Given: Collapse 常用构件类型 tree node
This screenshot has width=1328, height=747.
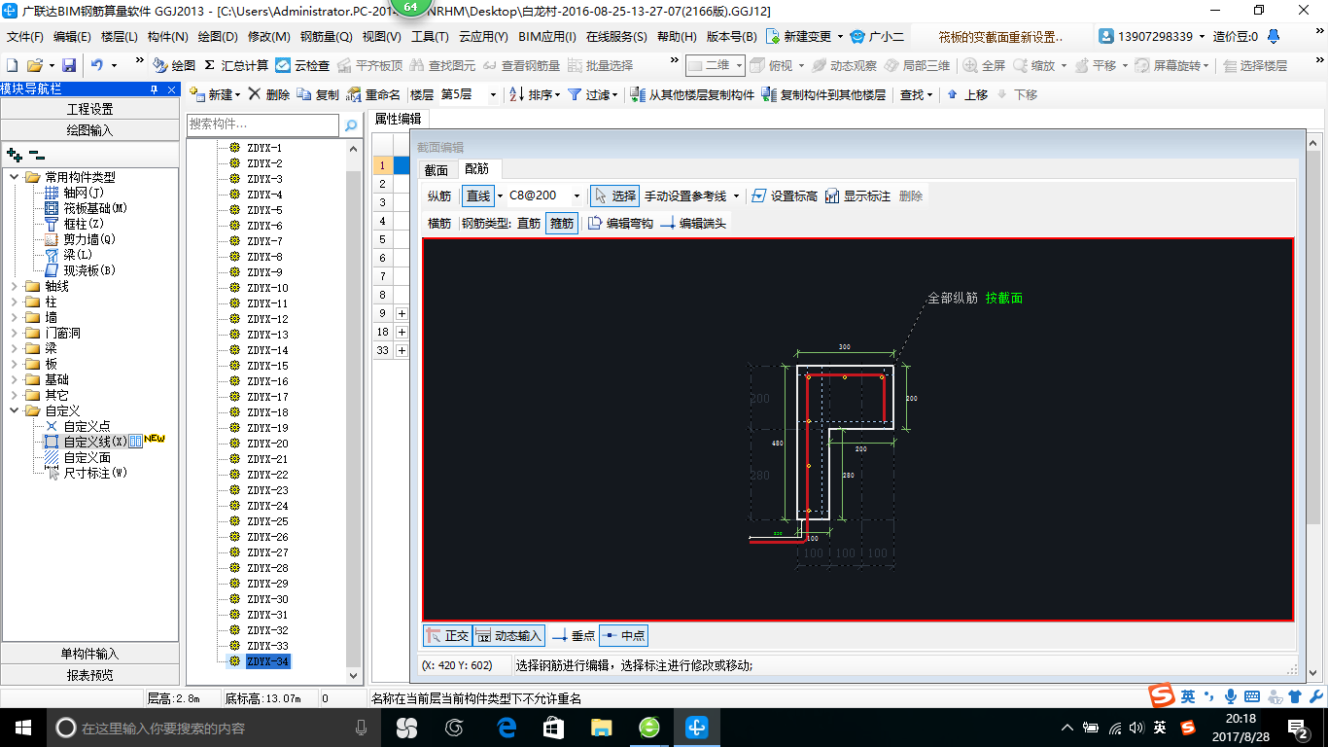Looking at the screenshot, I should tap(14, 177).
